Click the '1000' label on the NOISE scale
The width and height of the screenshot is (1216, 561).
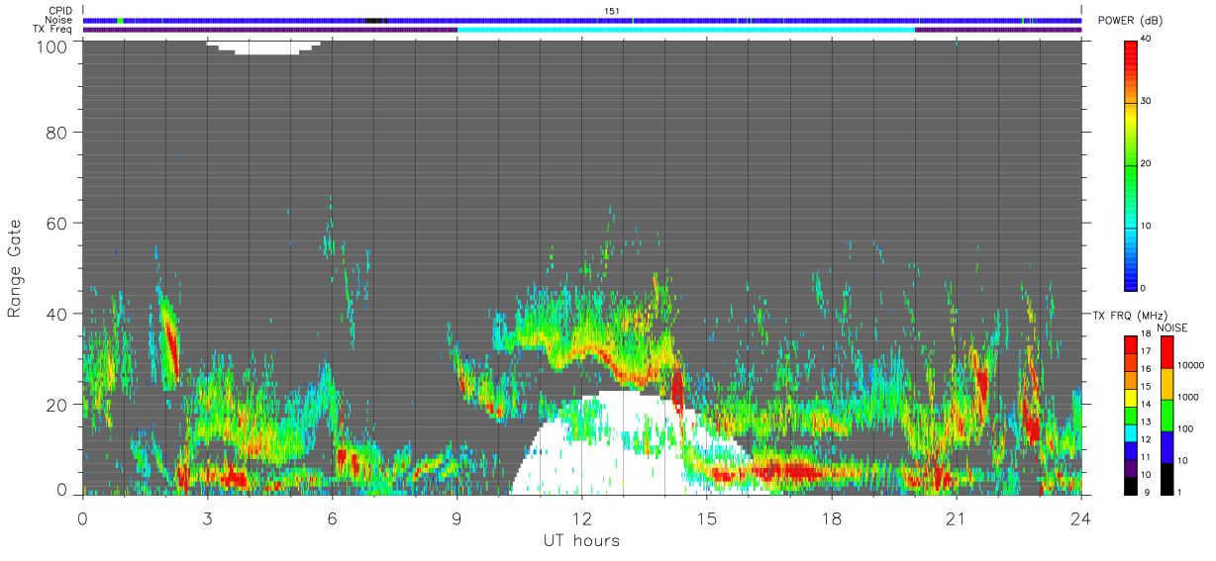tap(1189, 398)
